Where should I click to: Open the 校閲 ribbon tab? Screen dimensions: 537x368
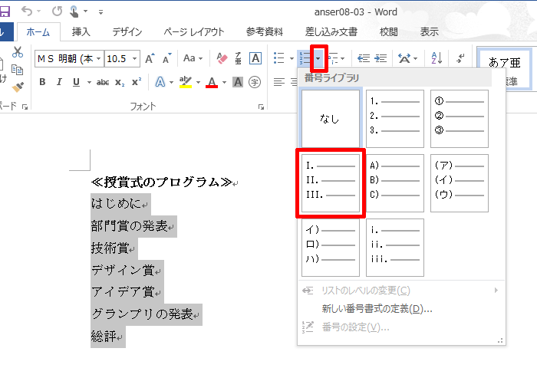tap(389, 32)
